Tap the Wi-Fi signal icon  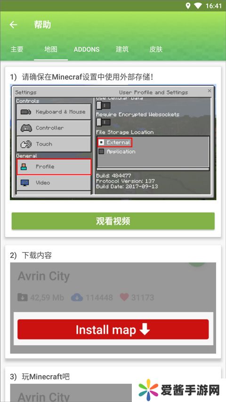click(198, 6)
